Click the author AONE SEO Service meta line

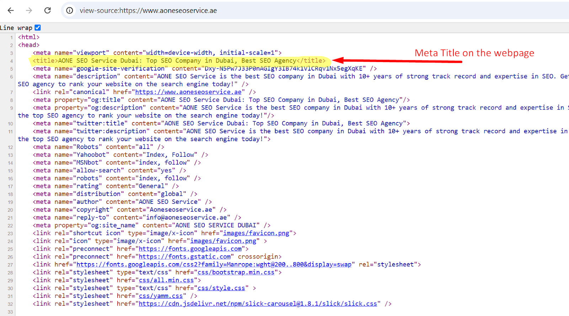pos(122,201)
